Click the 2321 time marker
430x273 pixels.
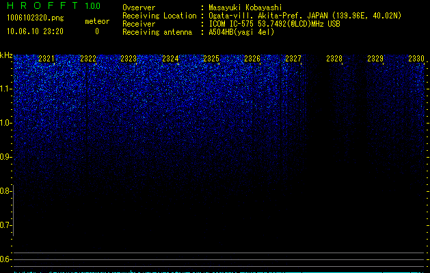pos(46,59)
